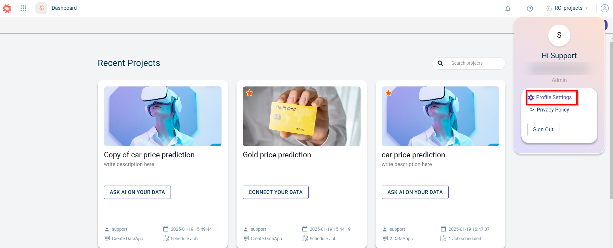
Task: Click the user account avatar icon
Action: (605, 8)
